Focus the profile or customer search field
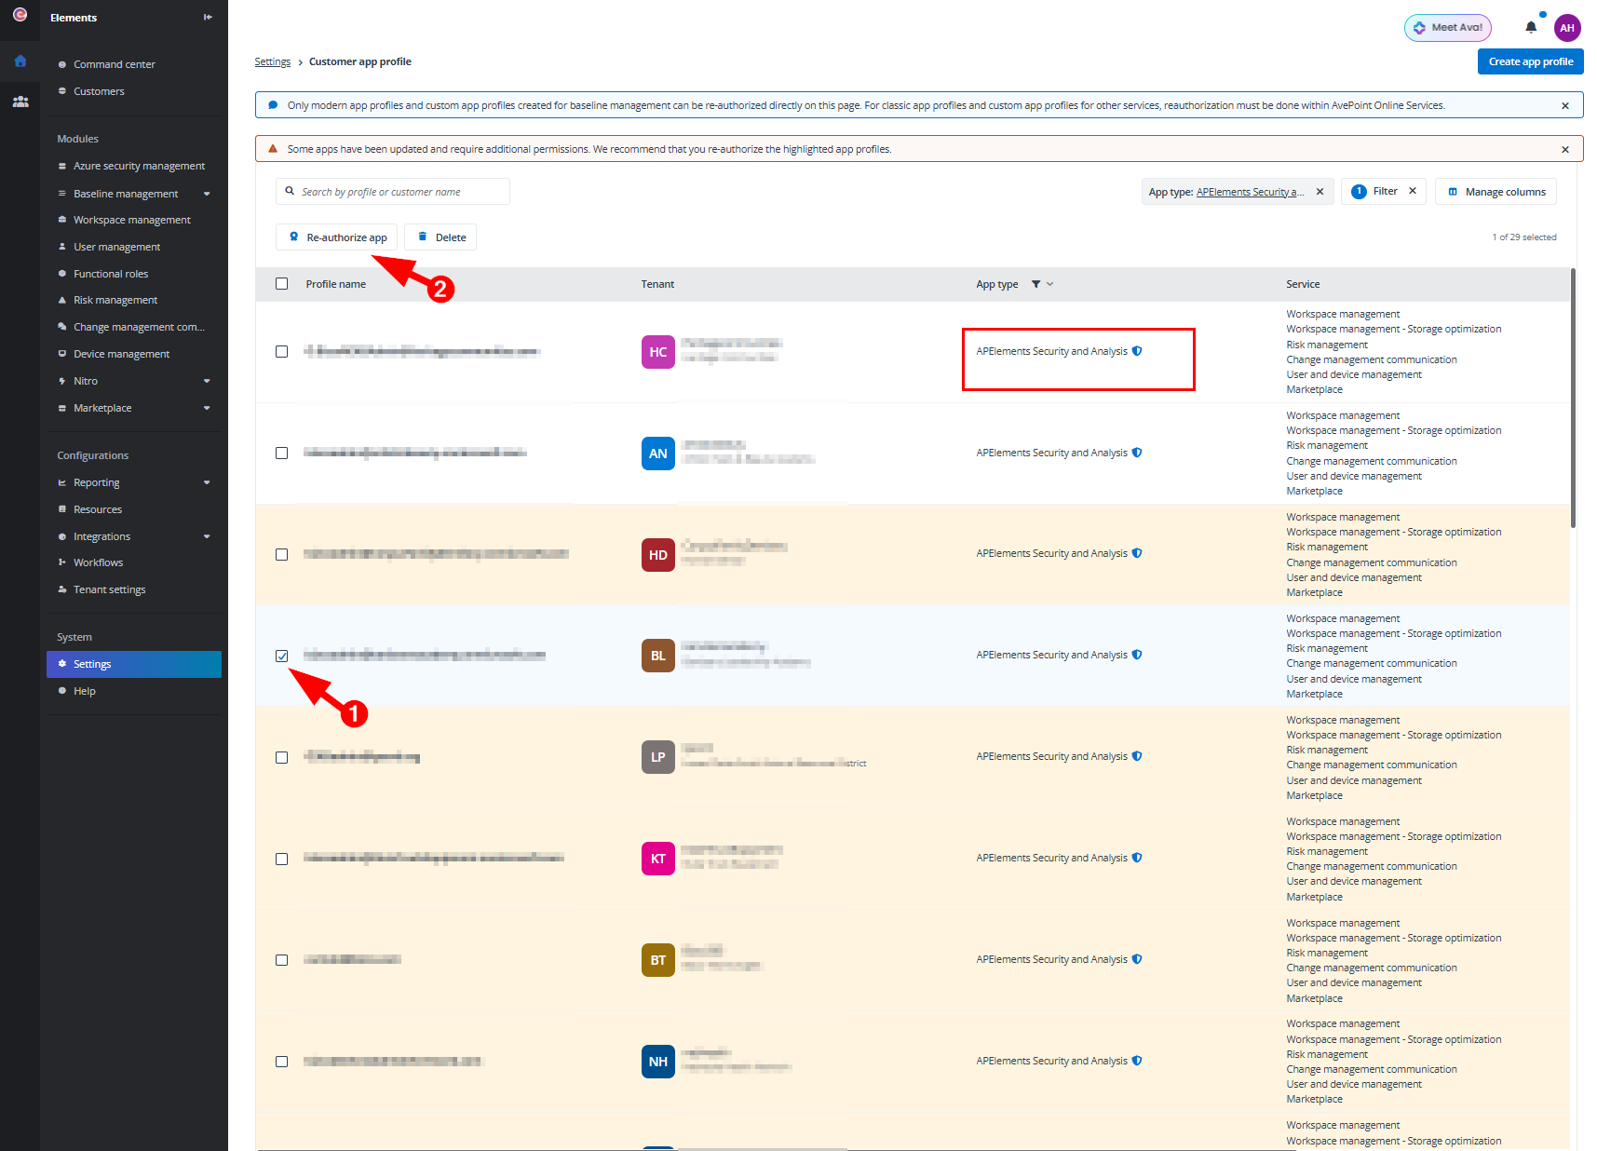 click(393, 192)
